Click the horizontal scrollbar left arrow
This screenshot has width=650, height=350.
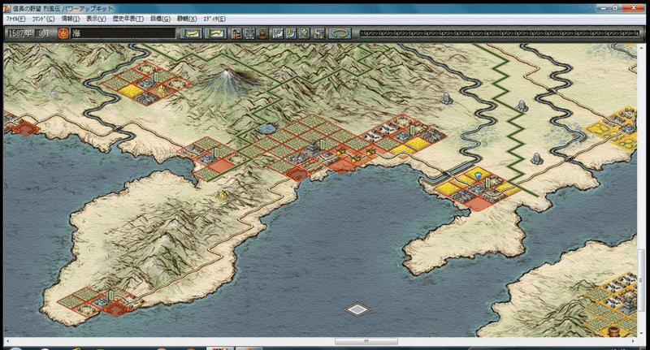(7, 341)
